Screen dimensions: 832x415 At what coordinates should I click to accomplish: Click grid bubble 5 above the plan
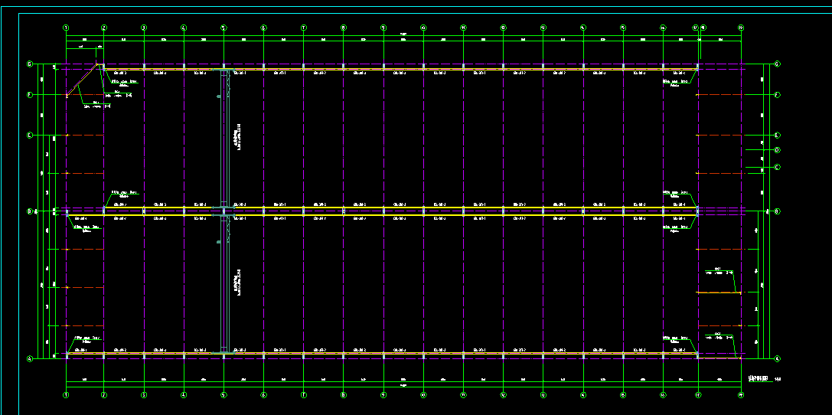pyautogui.click(x=223, y=28)
